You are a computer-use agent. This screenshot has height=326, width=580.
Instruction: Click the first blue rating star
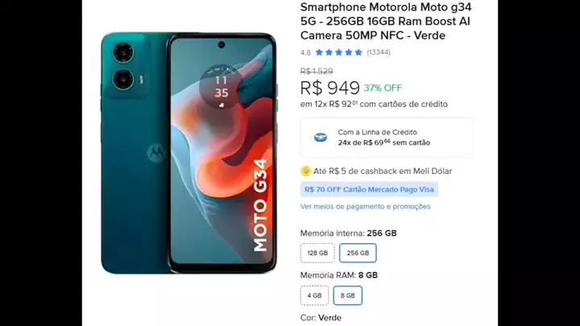pyautogui.click(x=319, y=52)
